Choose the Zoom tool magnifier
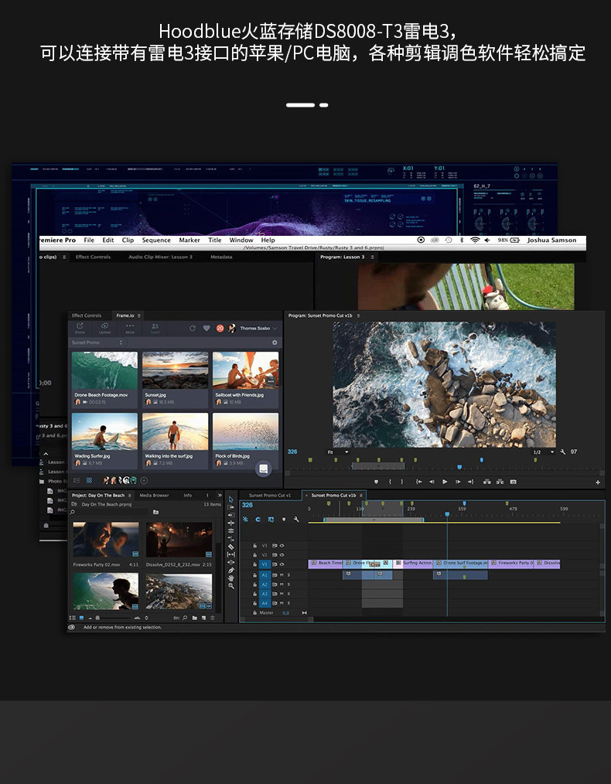611x784 pixels. point(230,586)
